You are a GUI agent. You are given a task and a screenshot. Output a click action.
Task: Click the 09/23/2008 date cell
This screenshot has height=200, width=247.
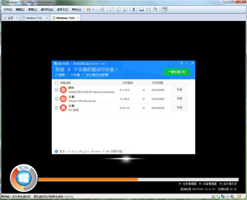[158, 90]
